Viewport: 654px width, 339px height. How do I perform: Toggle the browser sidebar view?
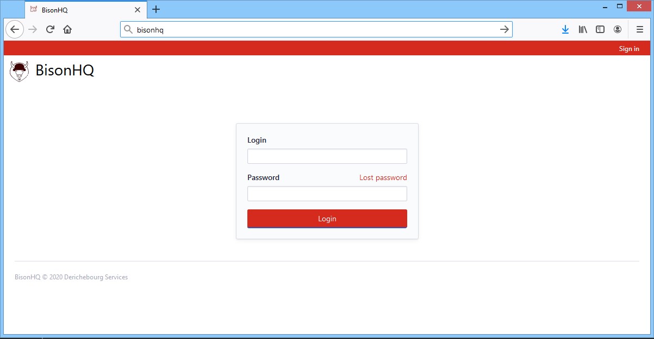pos(600,30)
